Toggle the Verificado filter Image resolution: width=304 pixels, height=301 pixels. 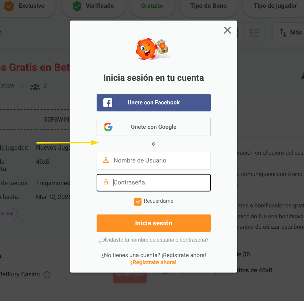[93, 6]
